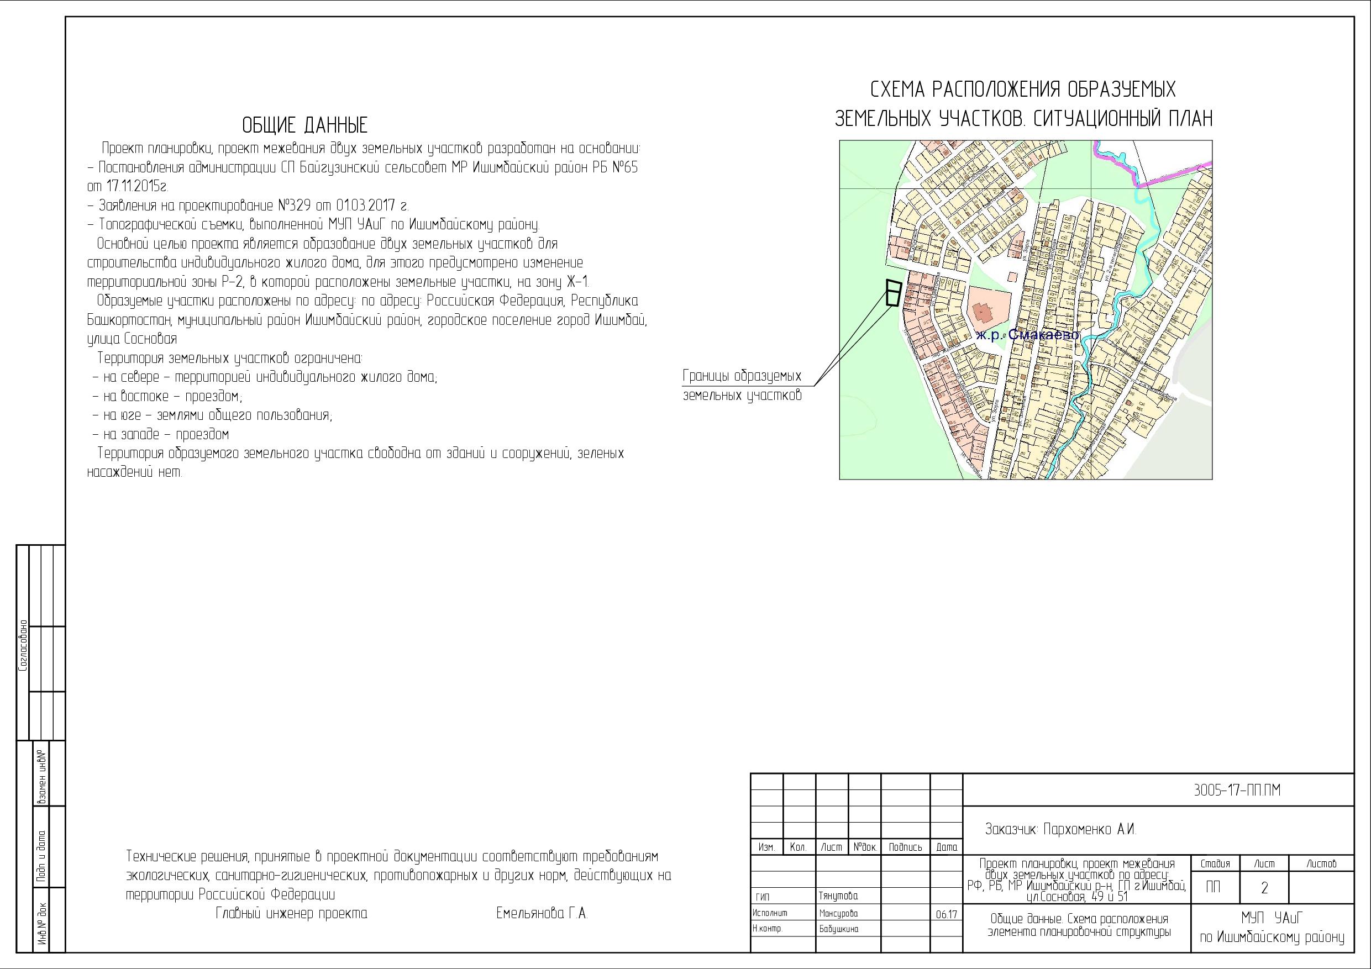
Task: Click document code '3005-17-ПП.ПМ' in the title block
Action: coord(1237,791)
